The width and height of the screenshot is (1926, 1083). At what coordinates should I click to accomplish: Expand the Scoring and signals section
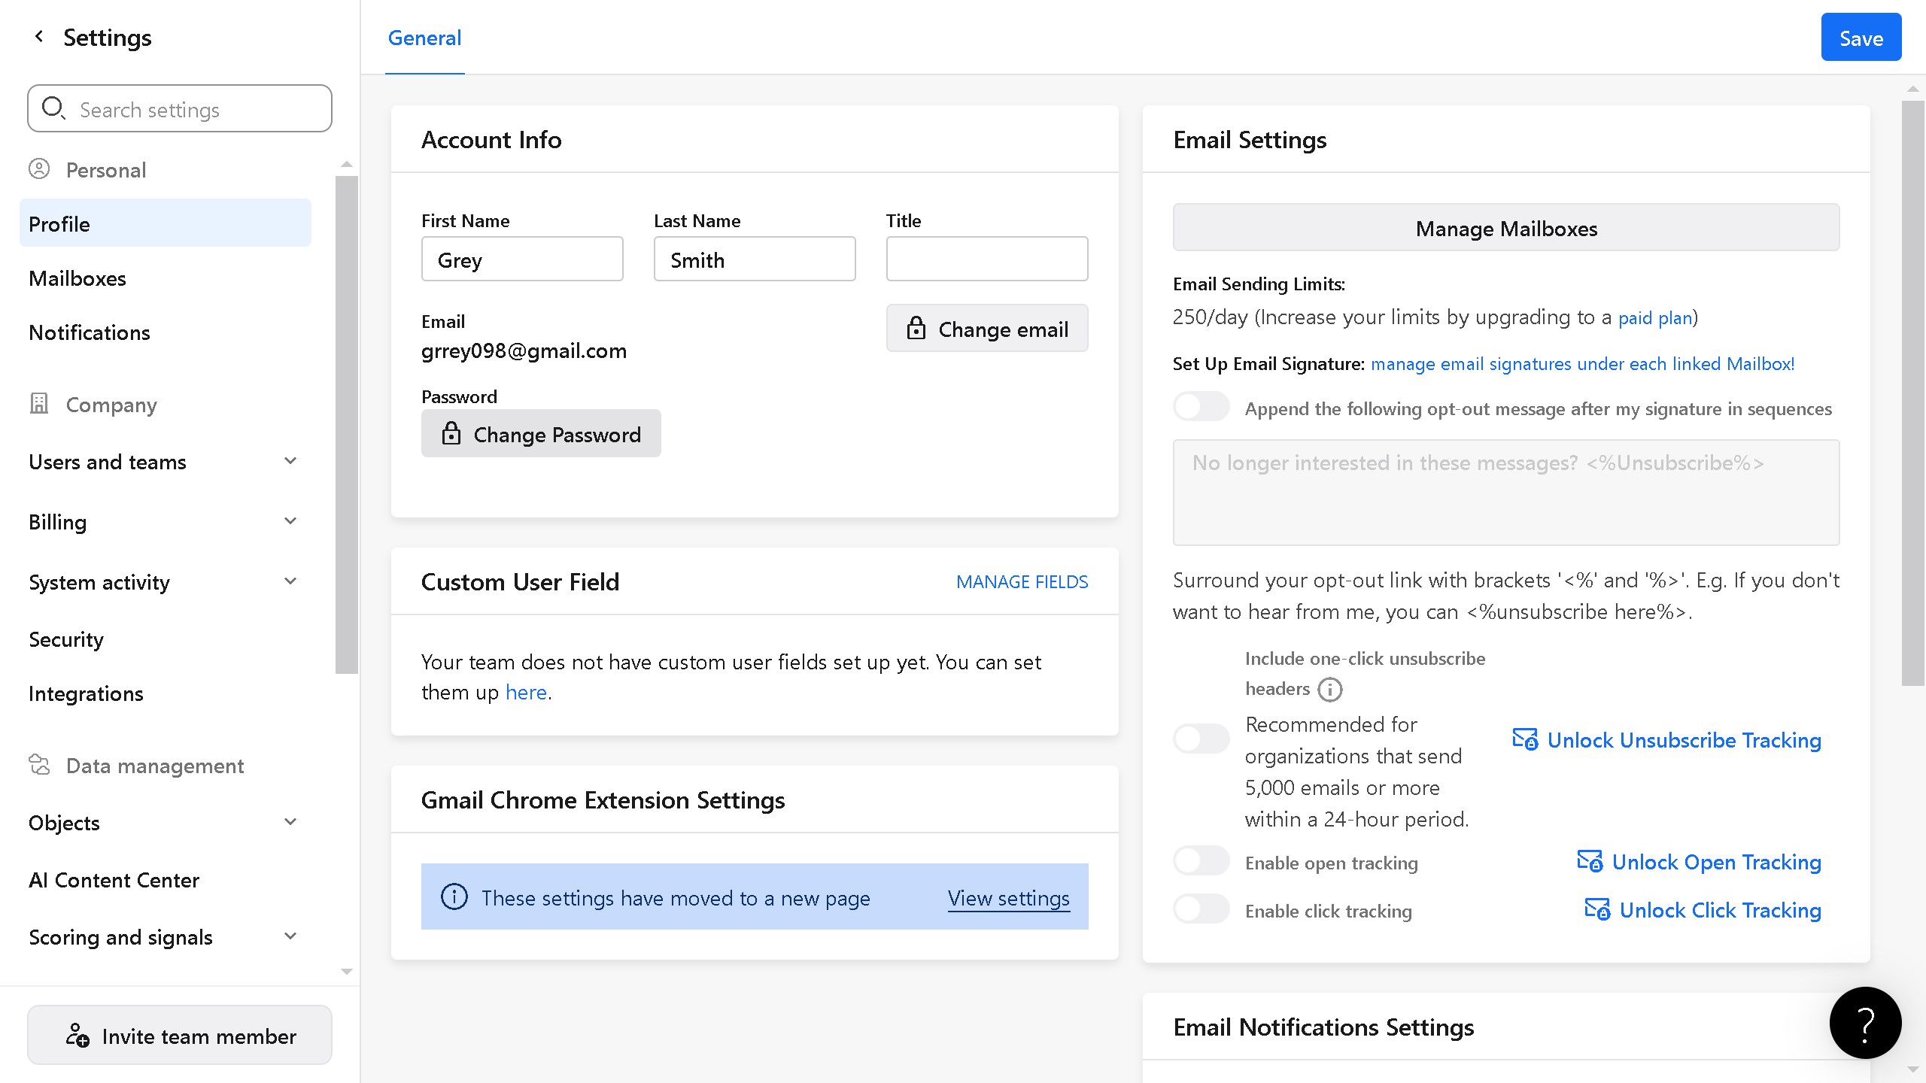point(290,936)
